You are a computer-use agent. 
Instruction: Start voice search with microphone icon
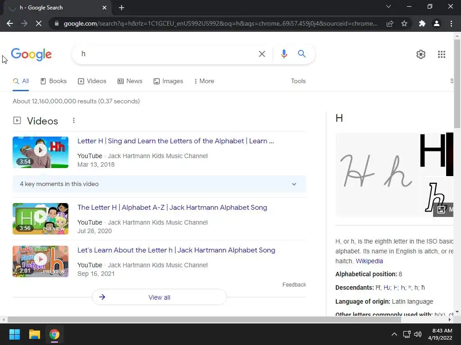pos(284,54)
